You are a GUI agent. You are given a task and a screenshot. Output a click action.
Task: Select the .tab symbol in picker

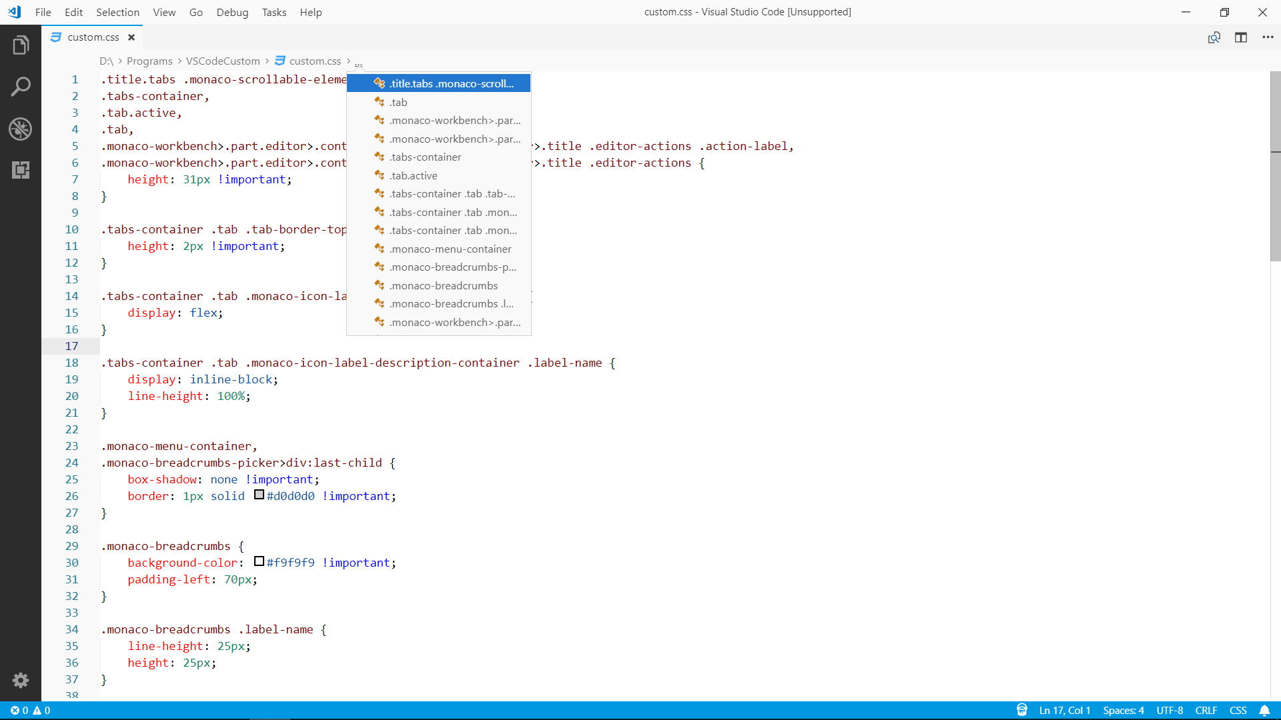pyautogui.click(x=439, y=102)
